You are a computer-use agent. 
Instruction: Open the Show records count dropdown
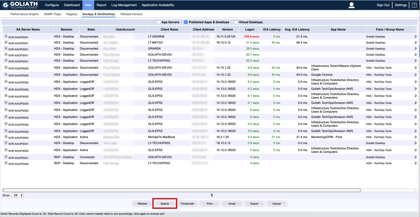pyautogui.click(x=17, y=195)
